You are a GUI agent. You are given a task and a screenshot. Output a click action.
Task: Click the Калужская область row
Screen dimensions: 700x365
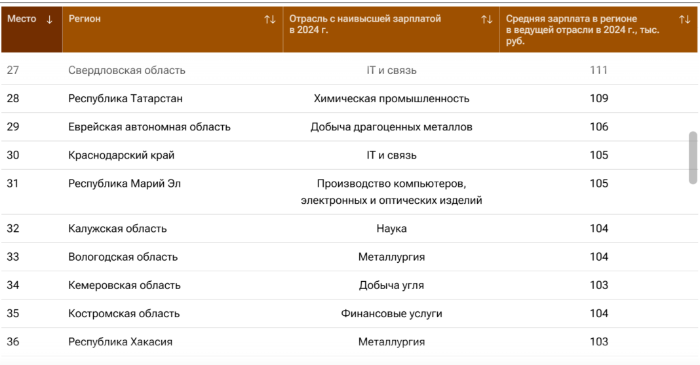tap(117, 229)
